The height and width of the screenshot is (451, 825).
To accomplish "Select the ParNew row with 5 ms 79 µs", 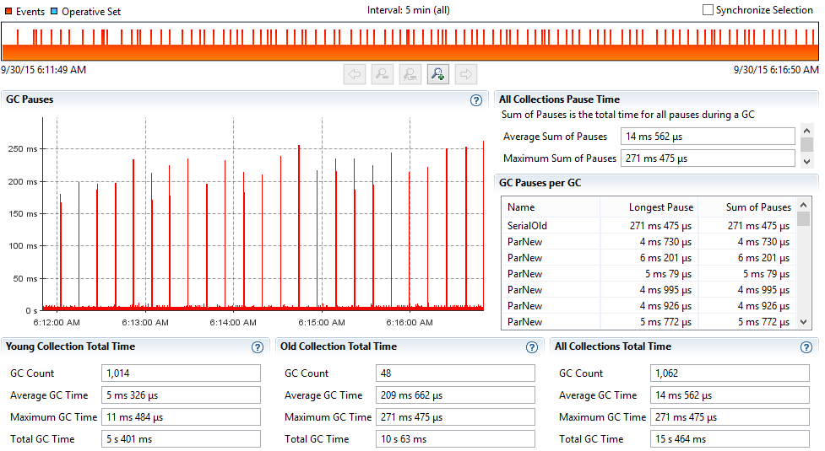I will (x=649, y=274).
